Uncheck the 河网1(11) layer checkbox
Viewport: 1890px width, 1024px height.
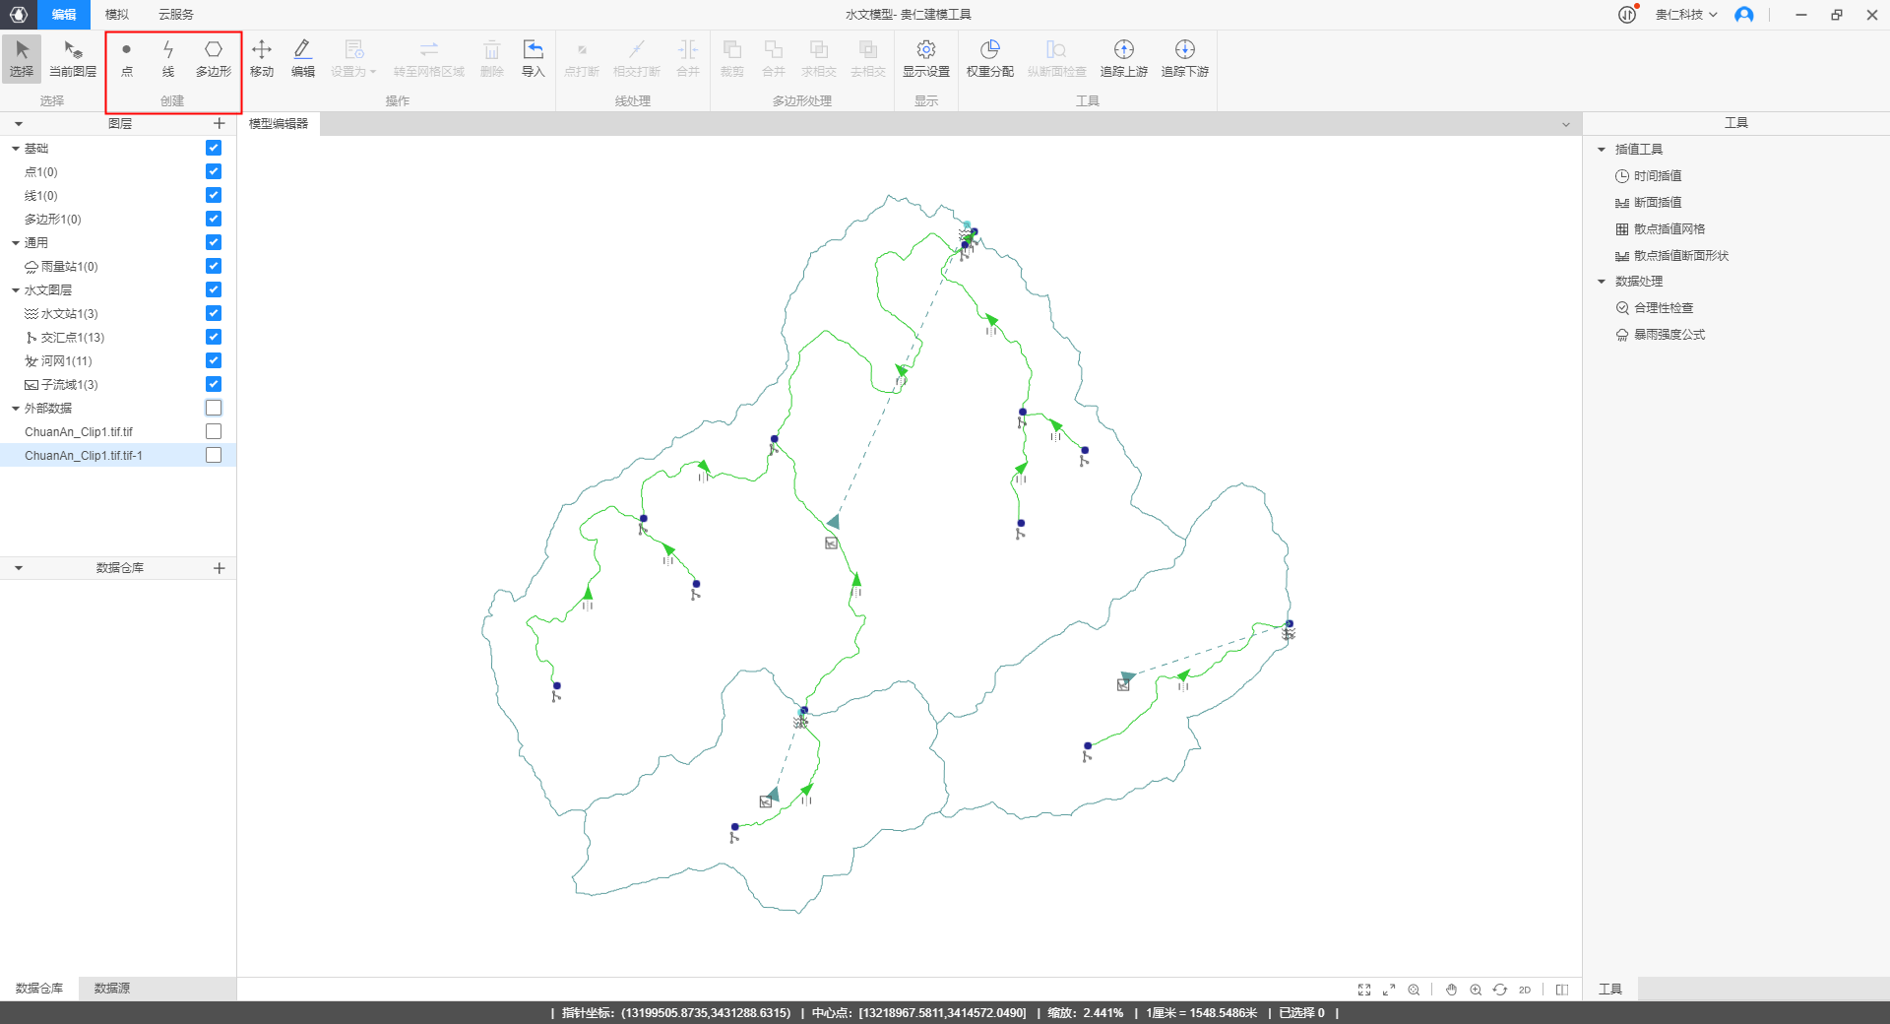tap(214, 360)
